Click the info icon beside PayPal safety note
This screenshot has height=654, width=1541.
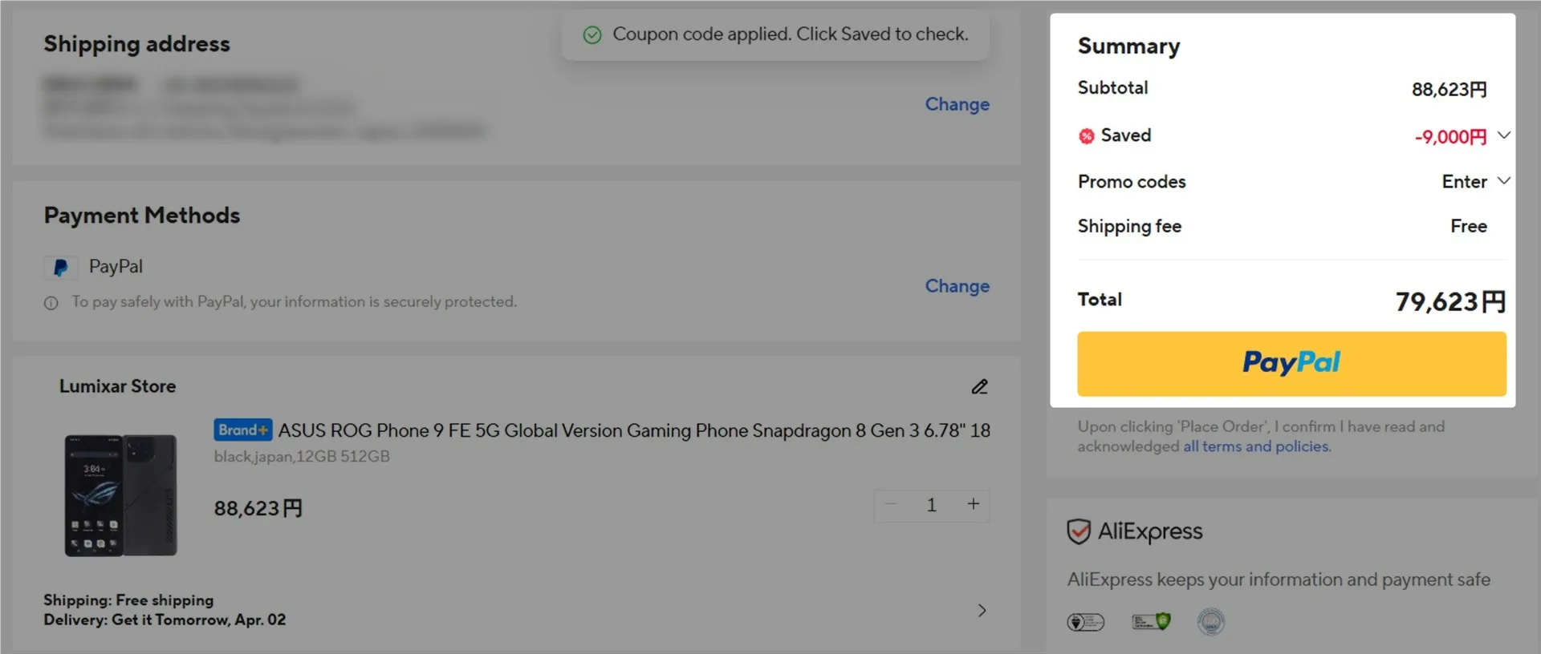[x=51, y=303]
